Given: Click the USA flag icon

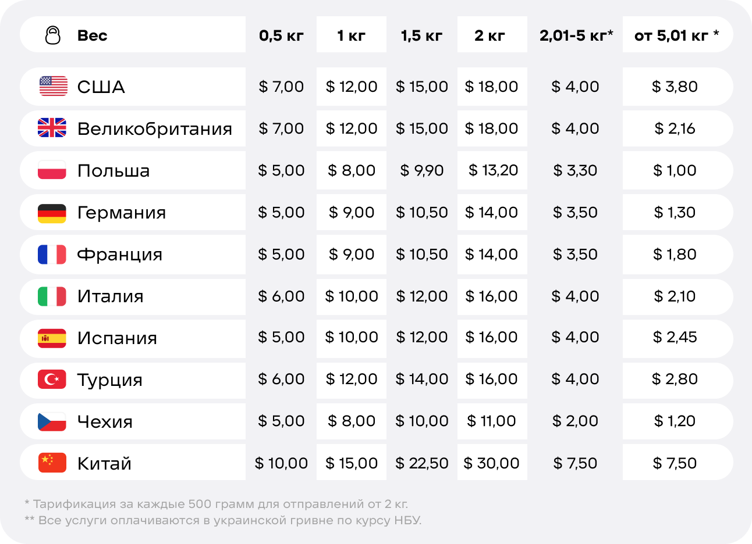Looking at the screenshot, I should point(53,86).
